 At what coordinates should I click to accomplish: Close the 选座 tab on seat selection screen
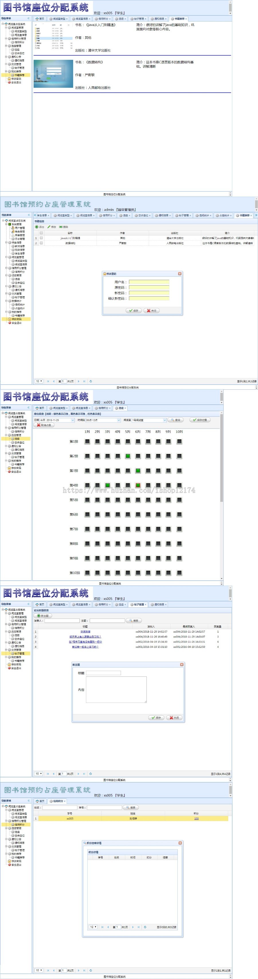pyautogui.click(x=125, y=408)
